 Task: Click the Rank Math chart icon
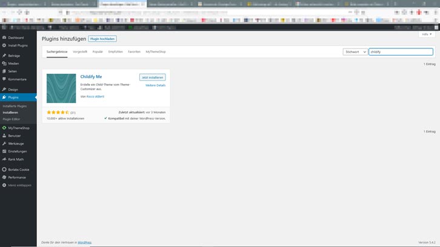point(4,159)
